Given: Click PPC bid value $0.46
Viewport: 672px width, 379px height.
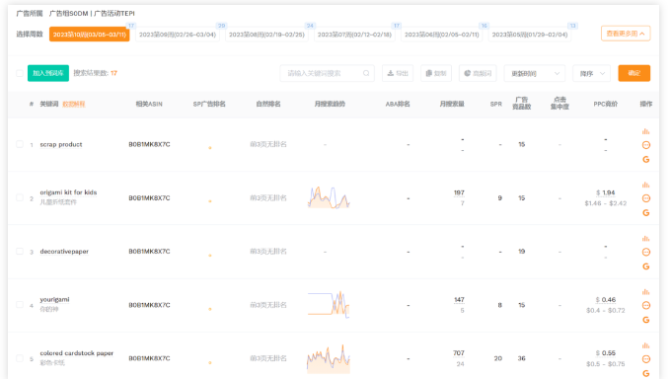Looking at the screenshot, I should coord(606,300).
